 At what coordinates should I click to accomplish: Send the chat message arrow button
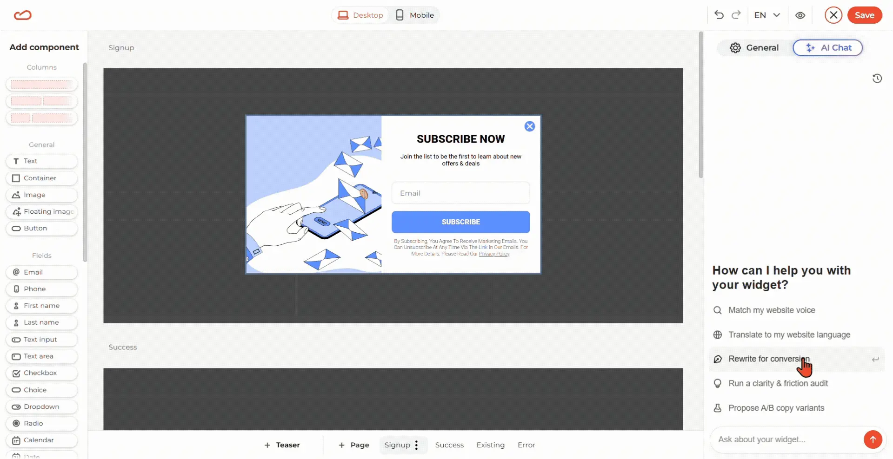point(873,439)
